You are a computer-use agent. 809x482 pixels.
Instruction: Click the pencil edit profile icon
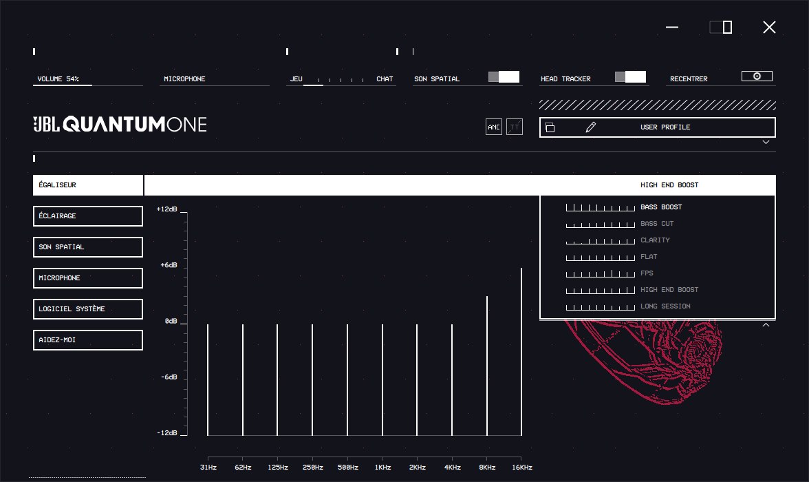[591, 127]
